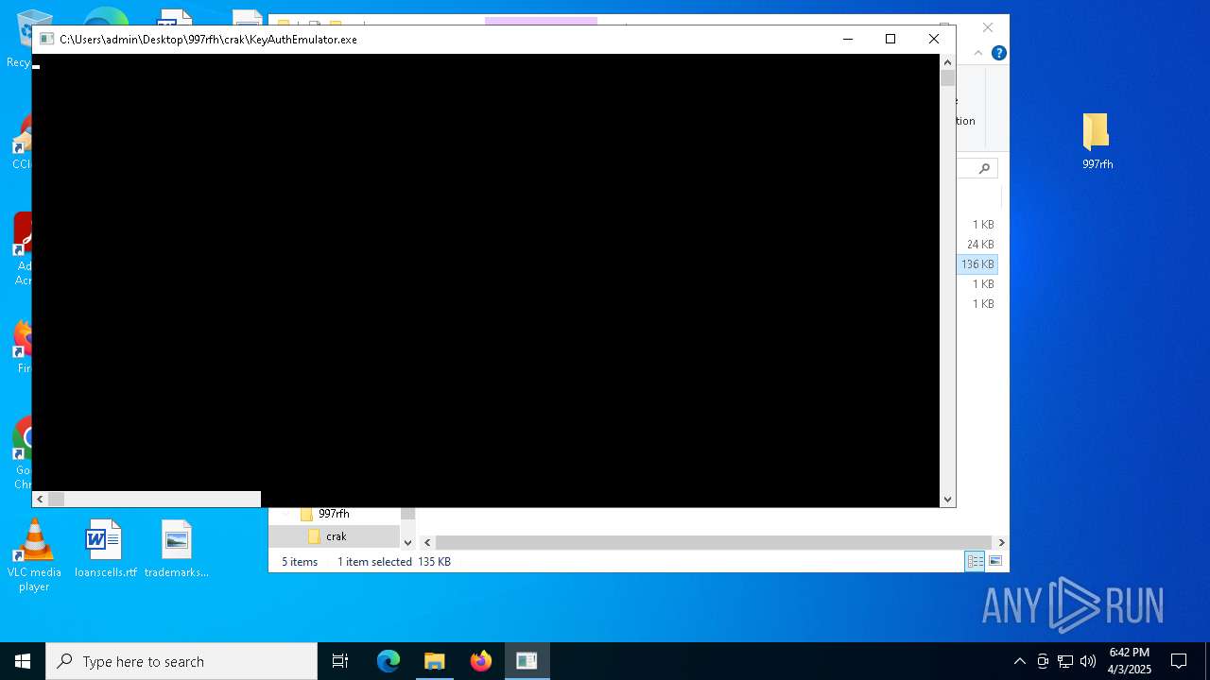
Task: Open the clock showing 6:42 PM
Action: pos(1130,661)
